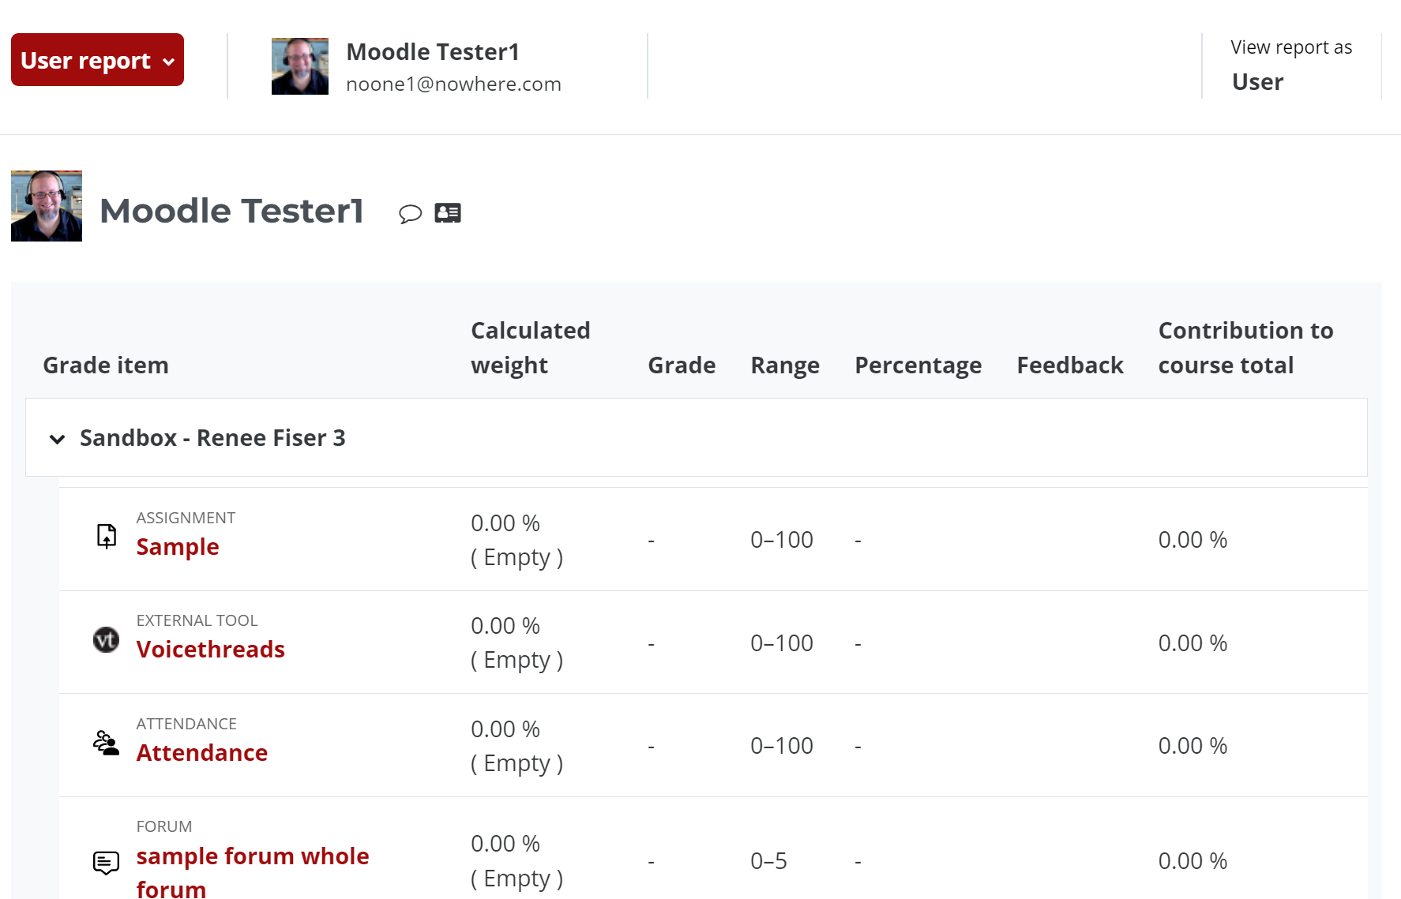Click the small user photo in header
The height and width of the screenshot is (899, 1401).
(300, 66)
